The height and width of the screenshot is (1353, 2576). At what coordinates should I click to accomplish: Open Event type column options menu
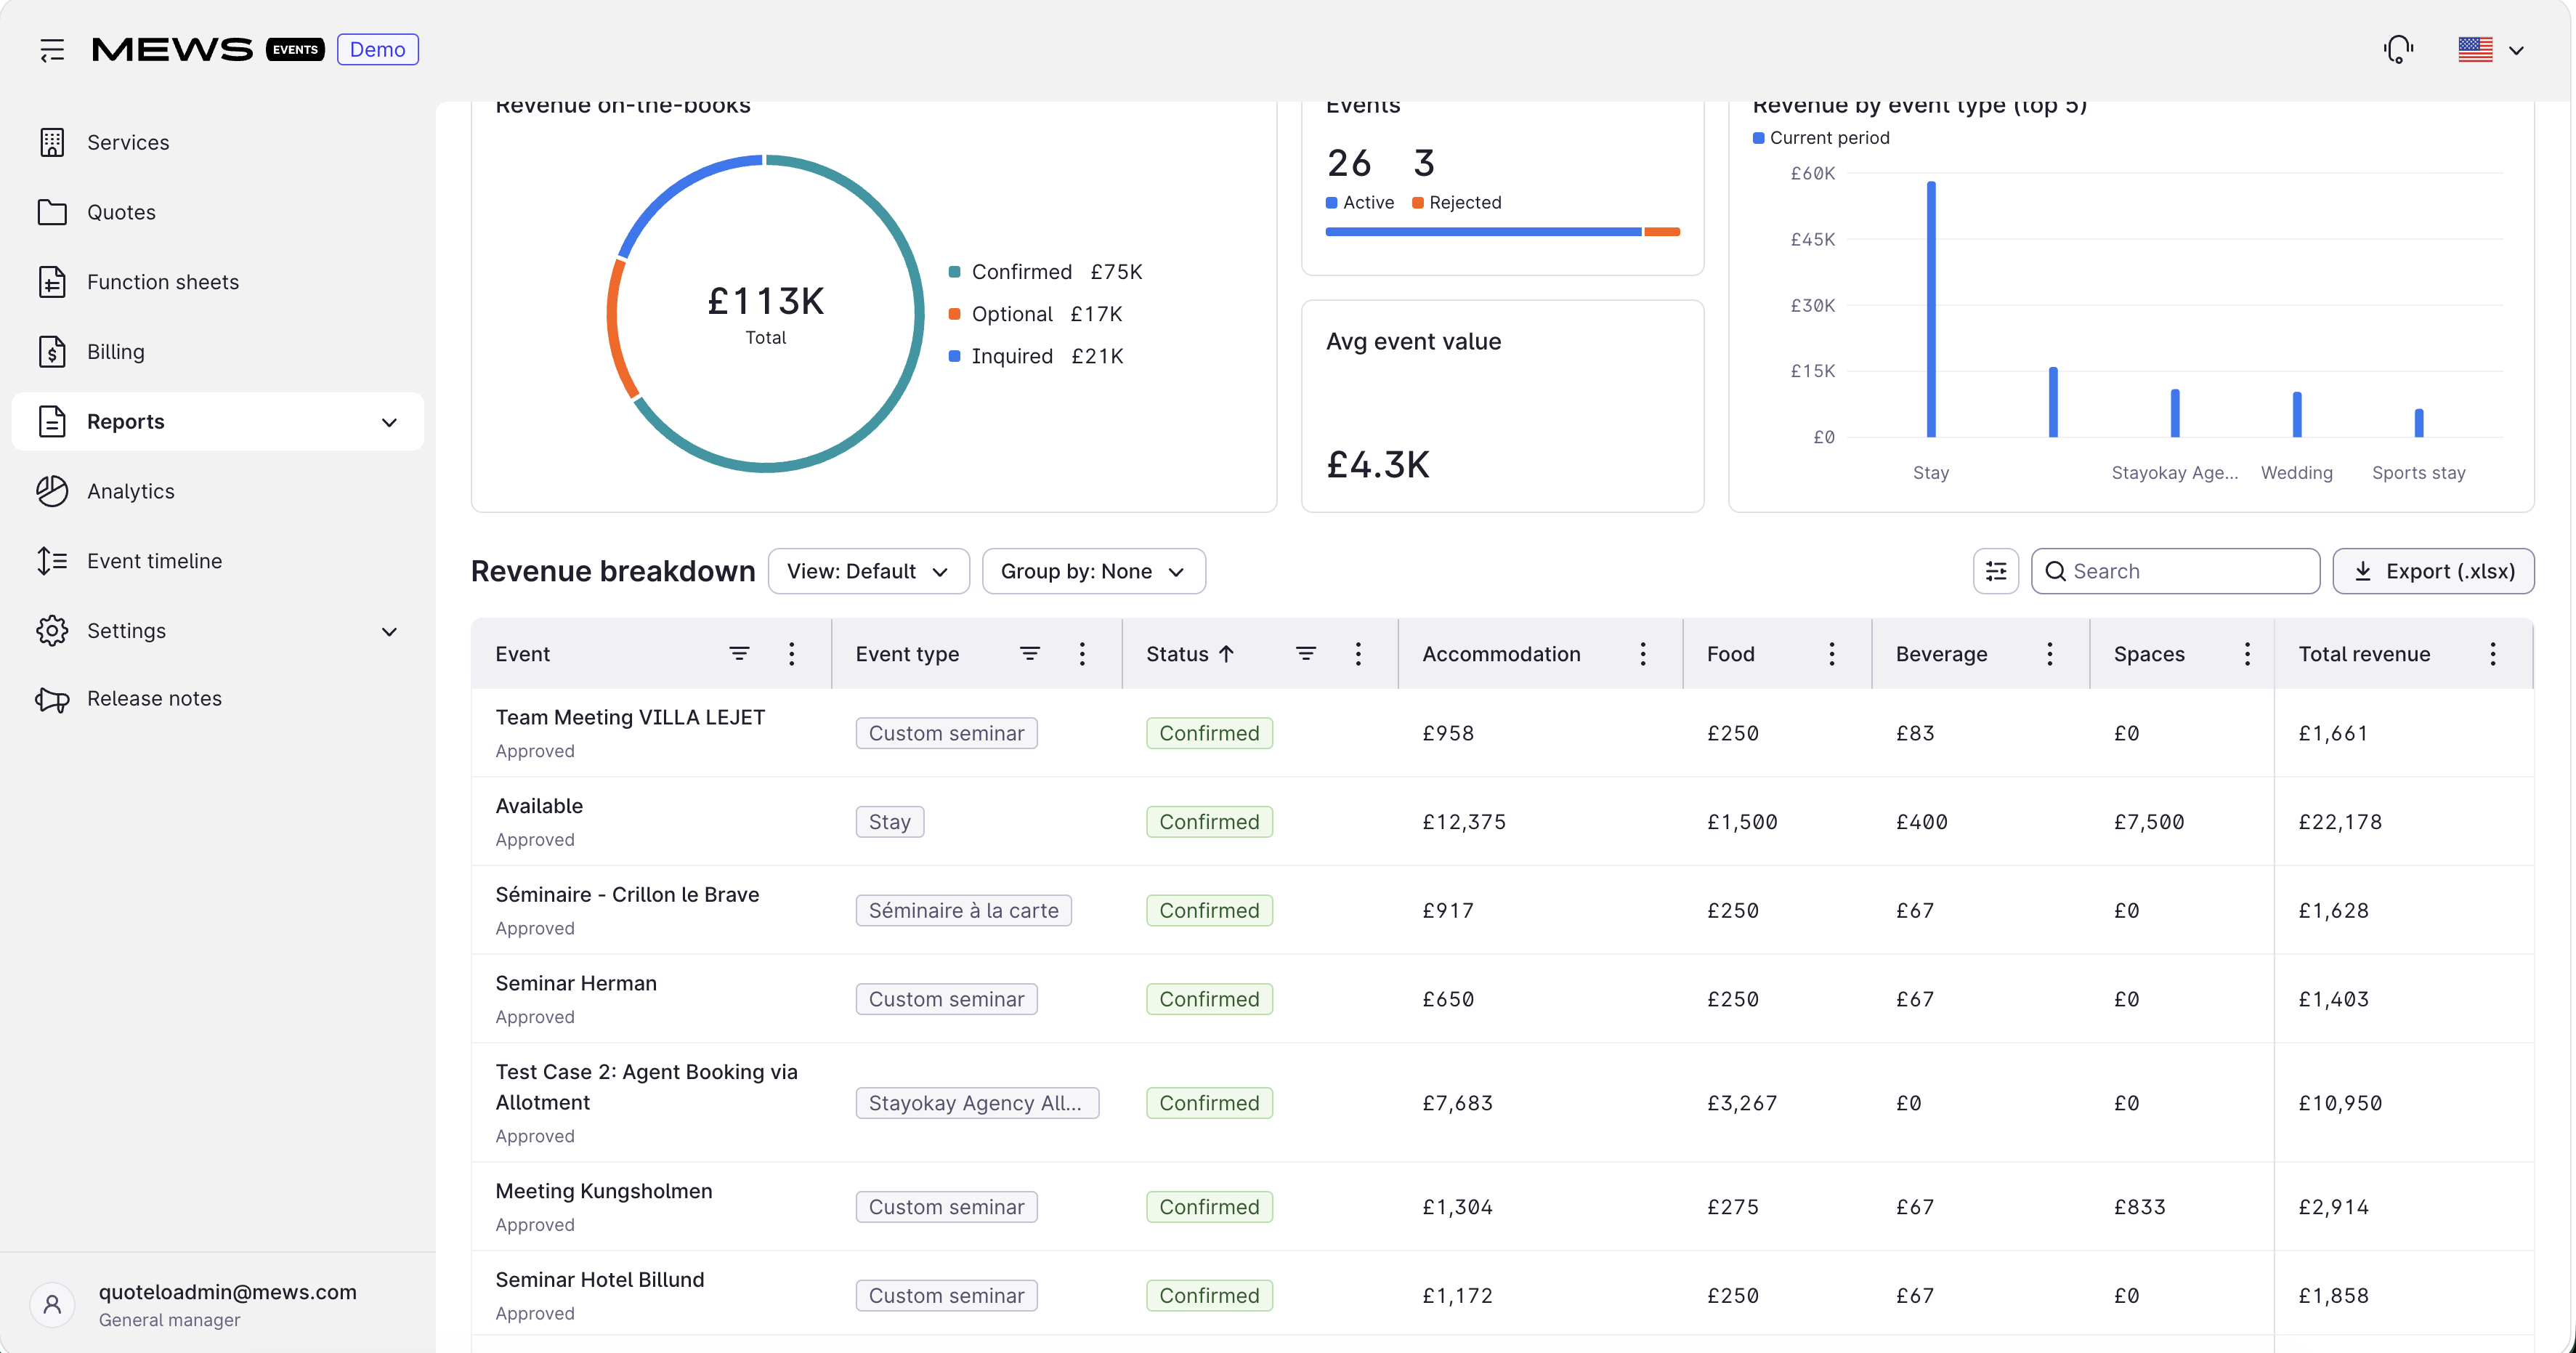click(1081, 654)
